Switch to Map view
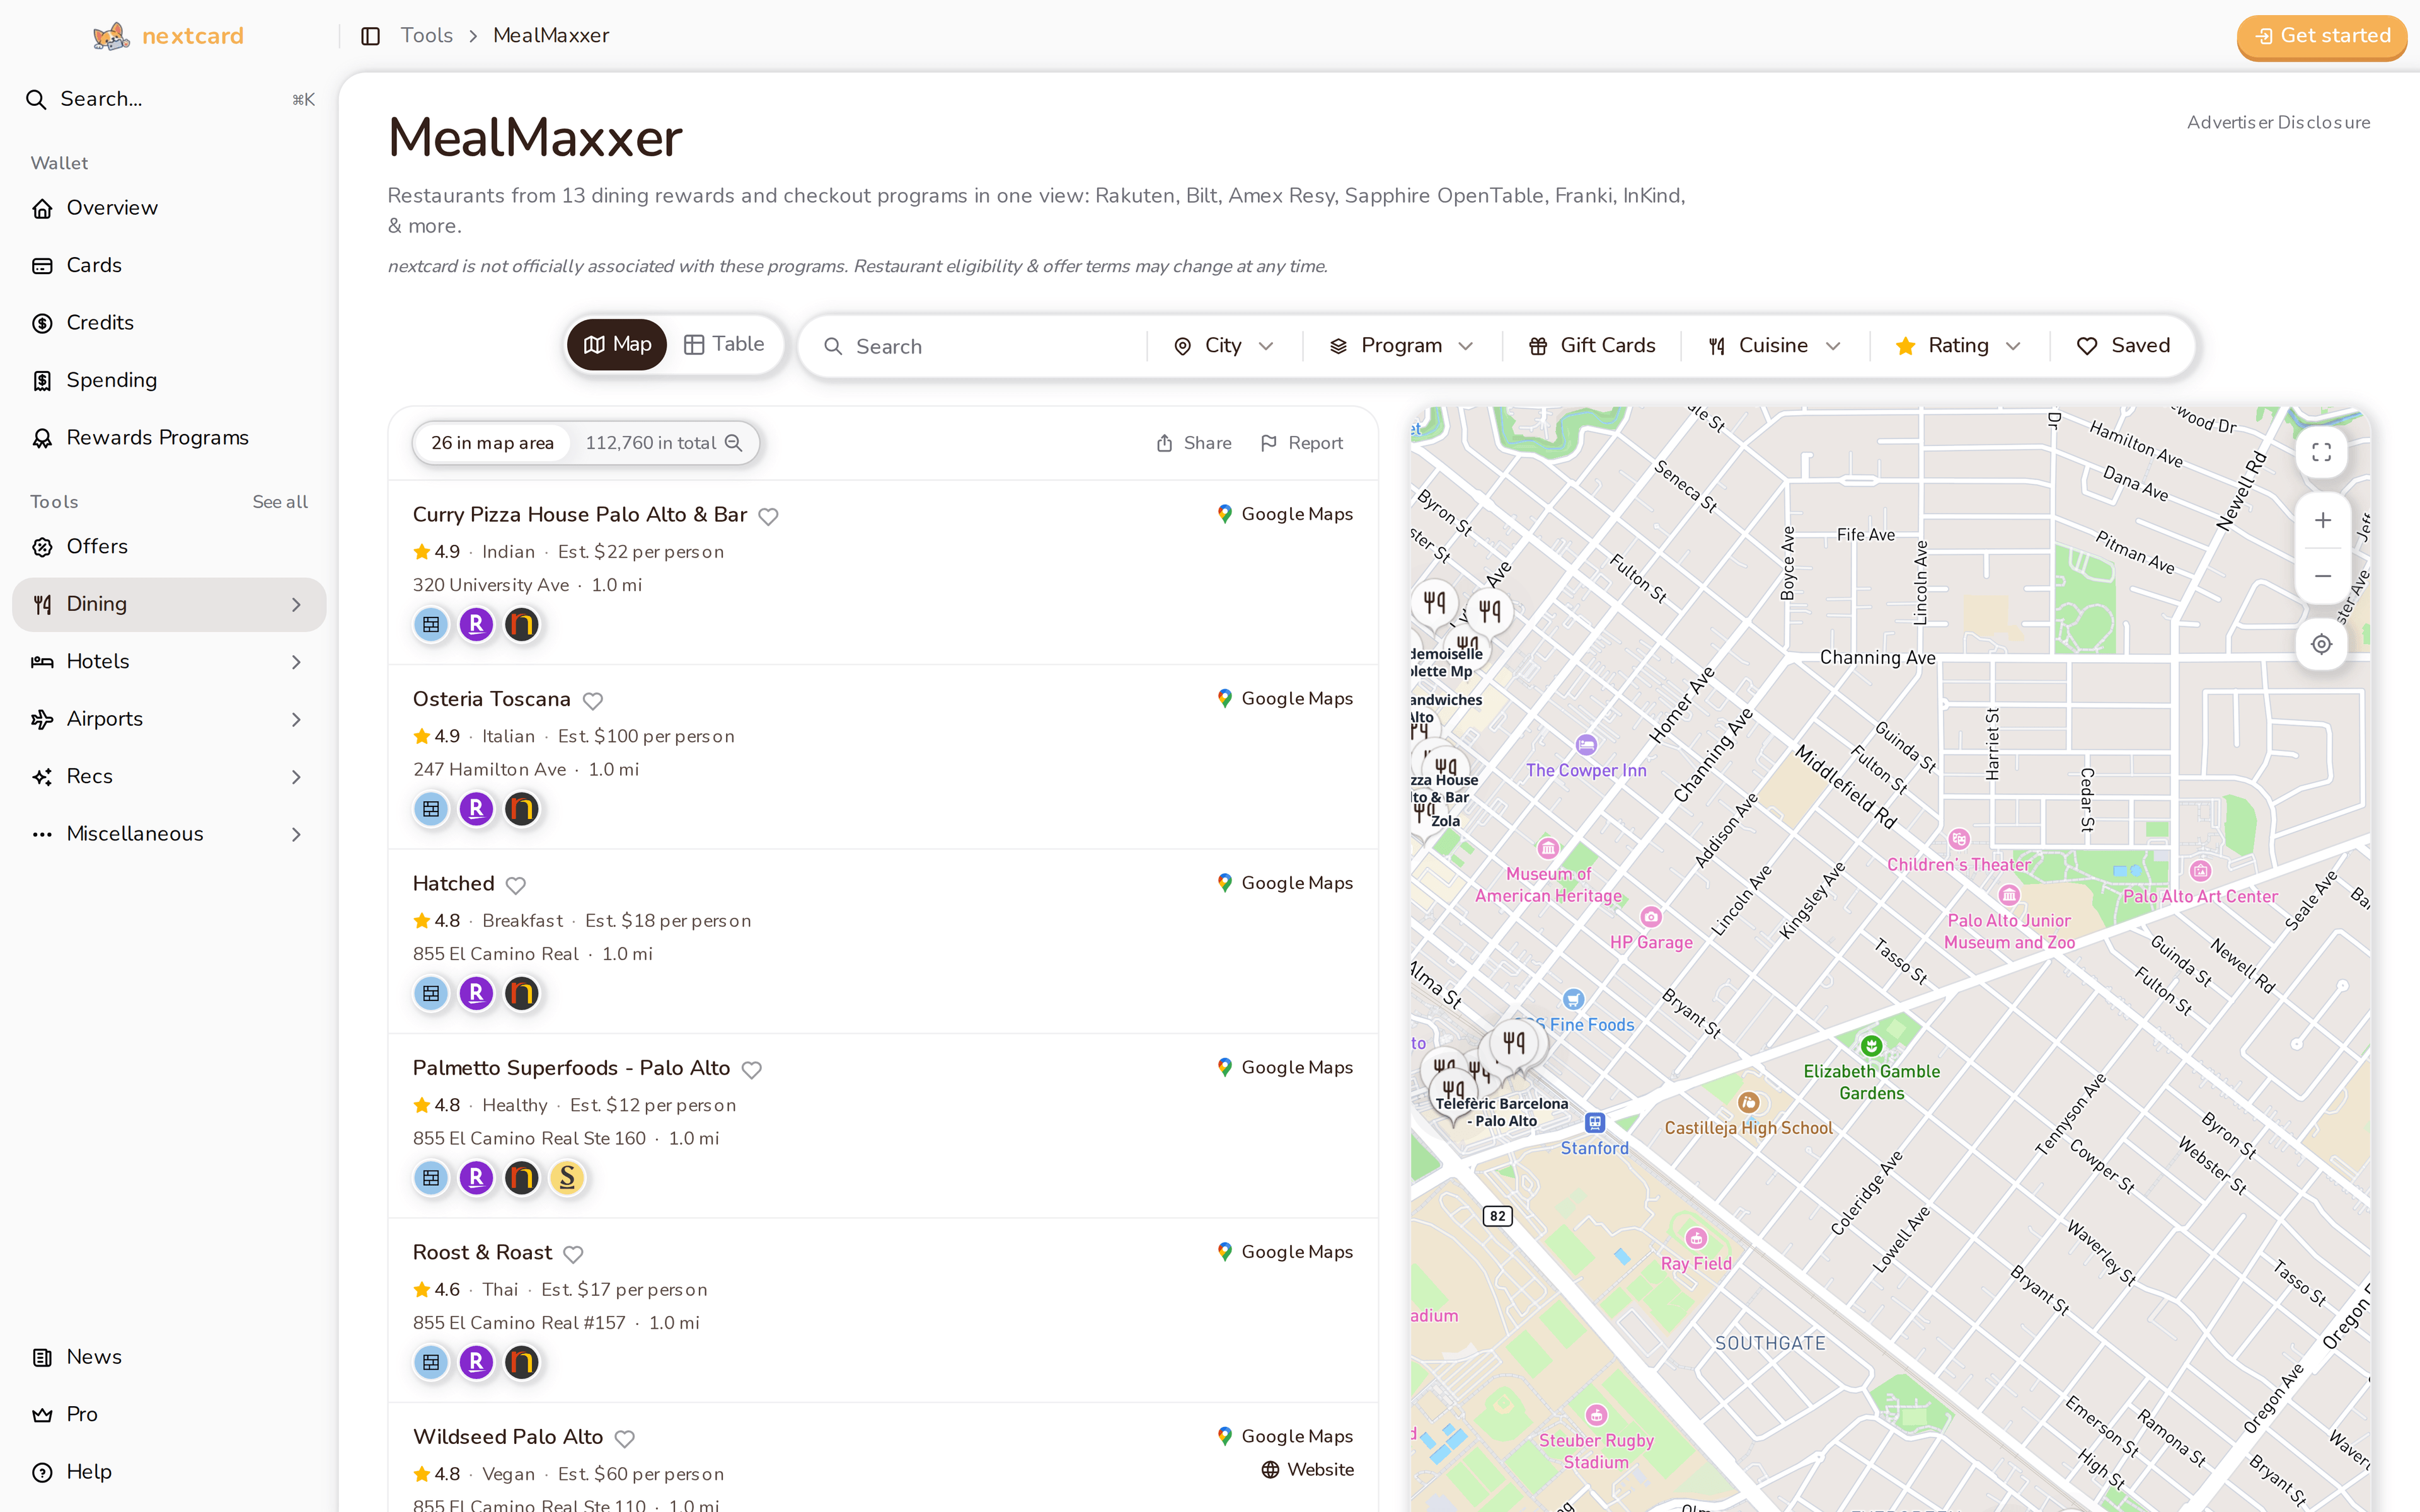 (617, 345)
